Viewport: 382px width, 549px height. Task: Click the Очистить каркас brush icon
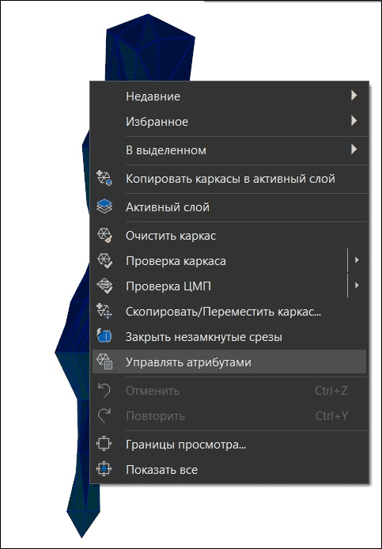click(x=104, y=235)
